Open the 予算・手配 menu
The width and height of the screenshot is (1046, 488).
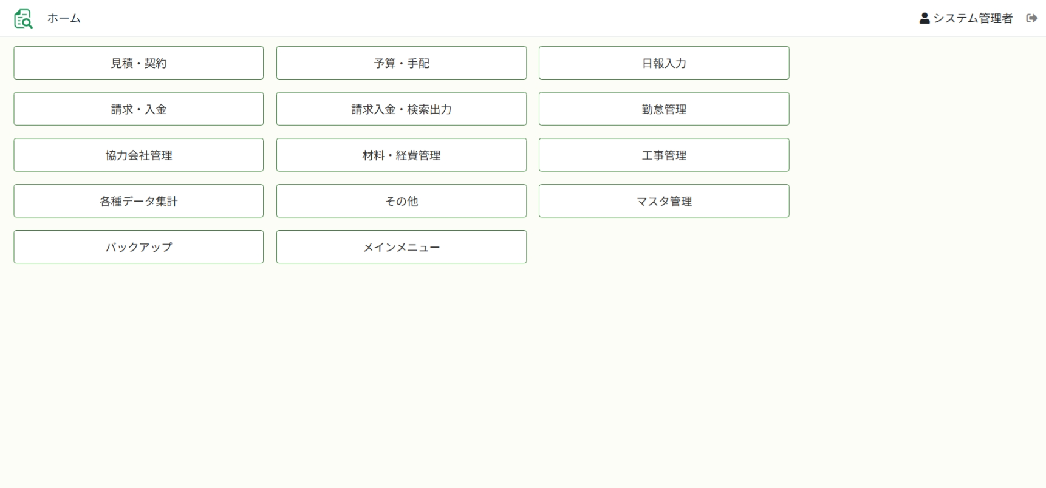pos(401,63)
